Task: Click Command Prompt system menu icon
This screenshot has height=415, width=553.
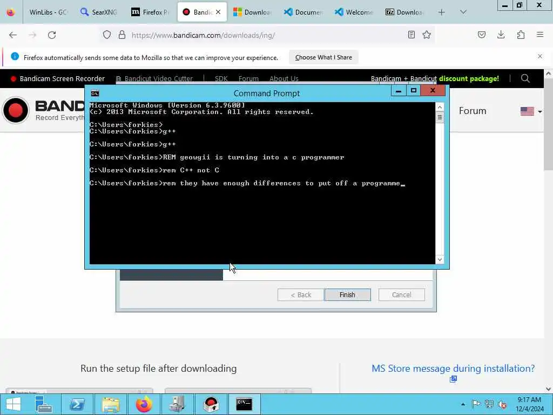Action: (95, 93)
